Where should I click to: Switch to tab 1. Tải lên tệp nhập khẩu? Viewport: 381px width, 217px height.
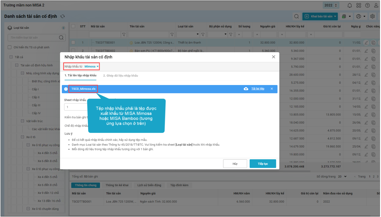81,76
